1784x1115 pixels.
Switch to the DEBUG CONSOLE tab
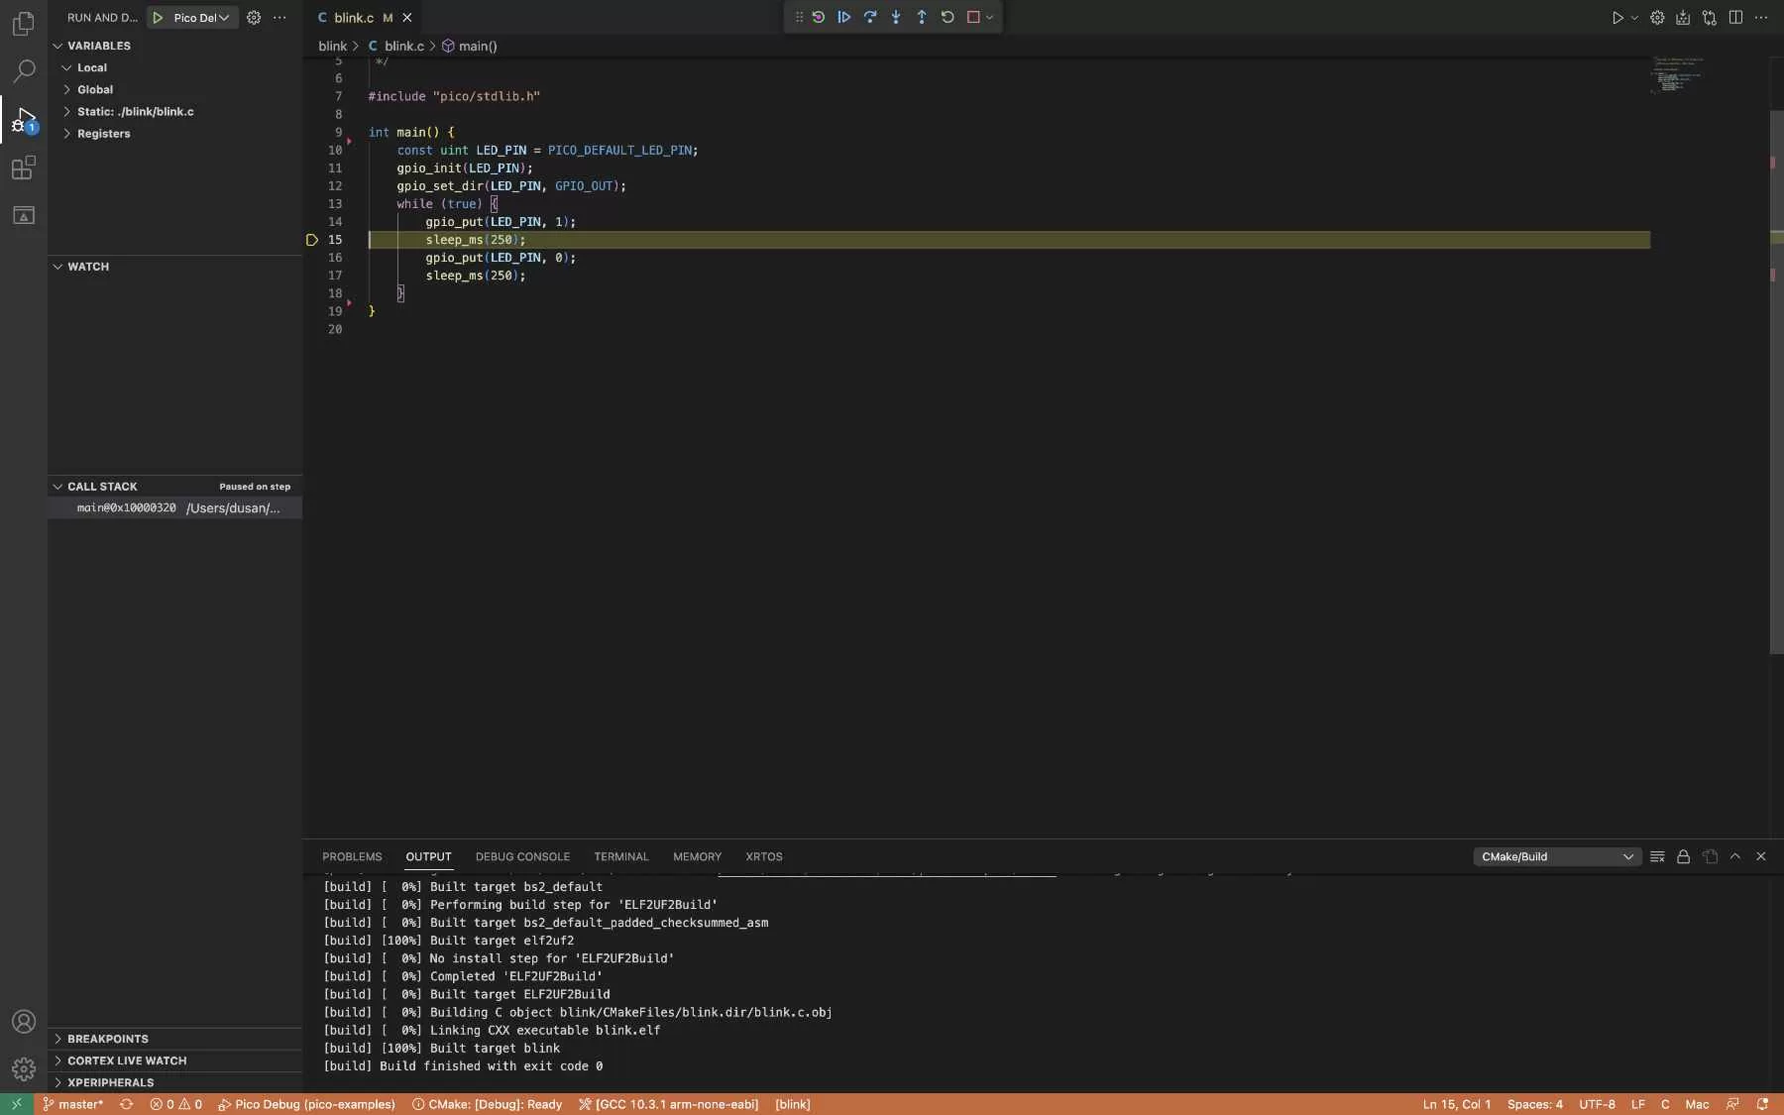tap(522, 856)
